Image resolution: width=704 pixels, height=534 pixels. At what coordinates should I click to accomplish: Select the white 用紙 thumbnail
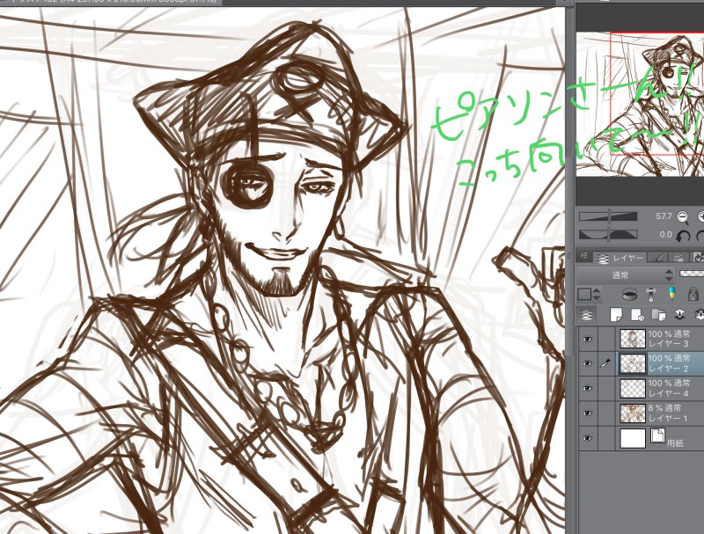633,438
